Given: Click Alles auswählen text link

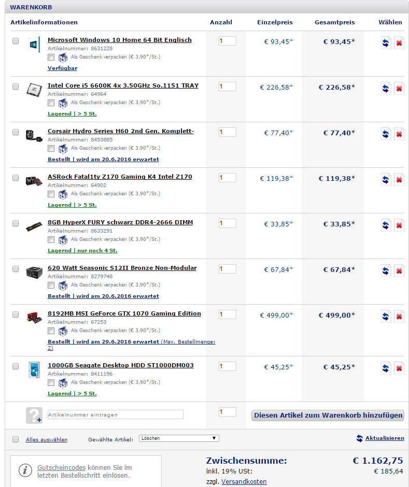Looking at the screenshot, I should [x=47, y=440].
